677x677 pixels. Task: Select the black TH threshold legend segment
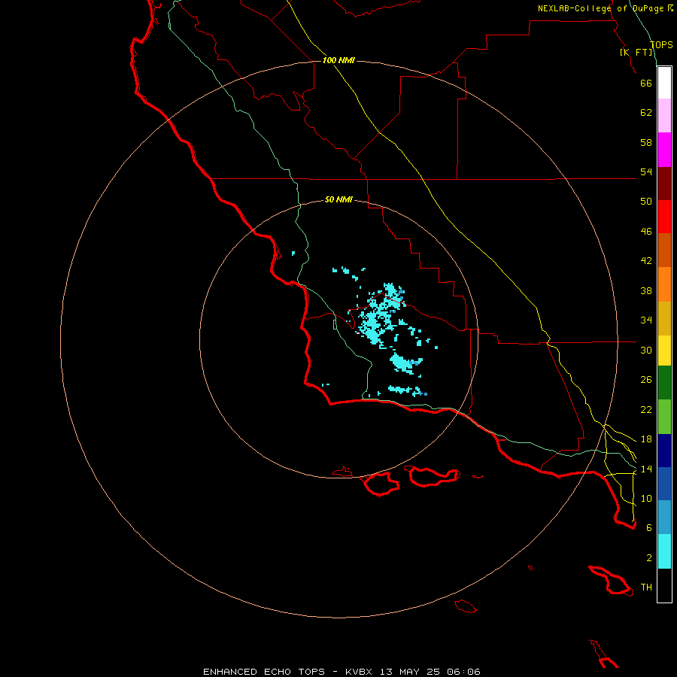(x=664, y=585)
